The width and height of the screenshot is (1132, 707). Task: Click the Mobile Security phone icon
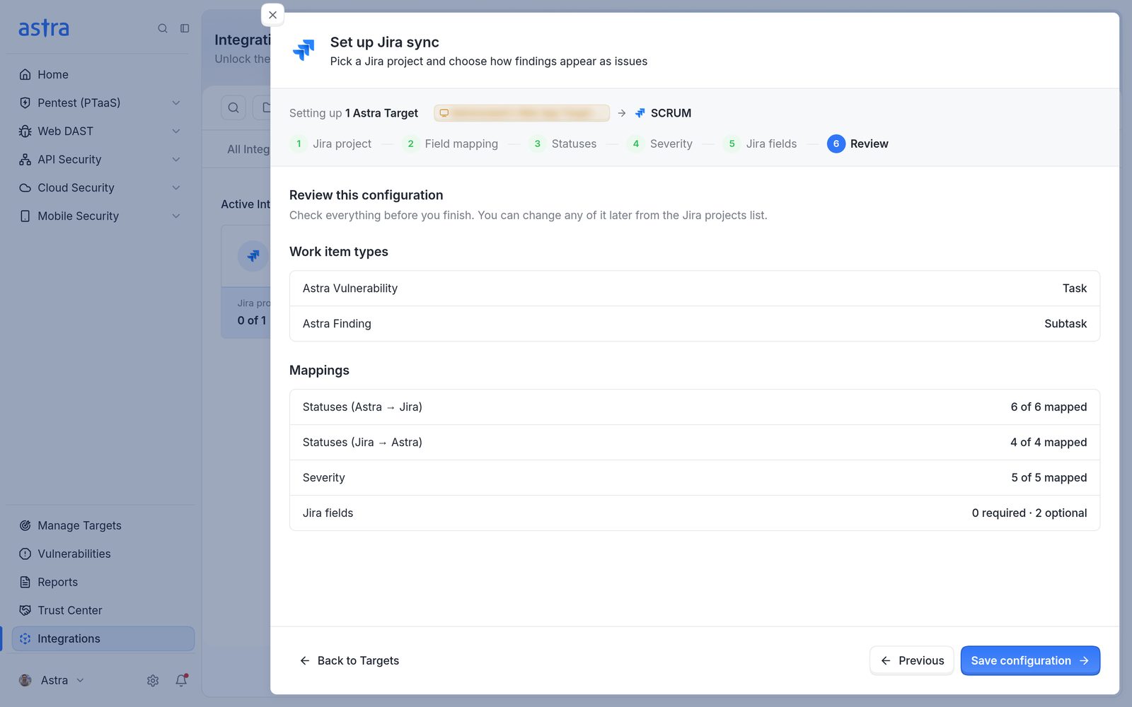pyautogui.click(x=25, y=216)
